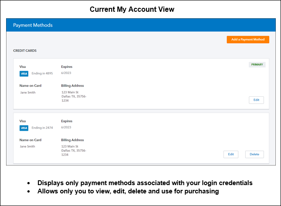Click Jane Smith on the primary card

tap(28, 92)
